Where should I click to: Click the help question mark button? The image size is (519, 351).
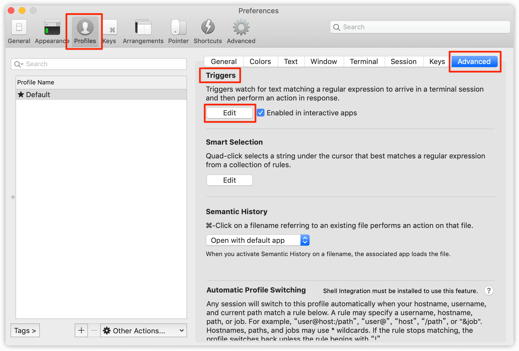[489, 291]
